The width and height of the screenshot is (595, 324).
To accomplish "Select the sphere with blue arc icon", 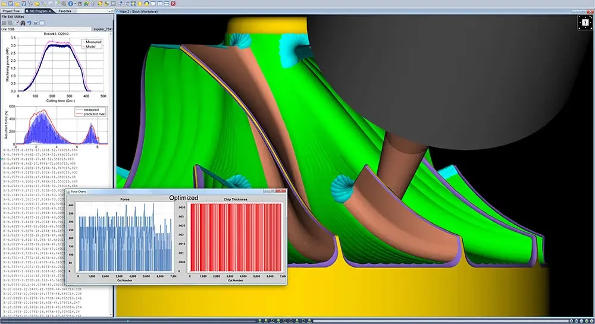I will [x=147, y=4].
